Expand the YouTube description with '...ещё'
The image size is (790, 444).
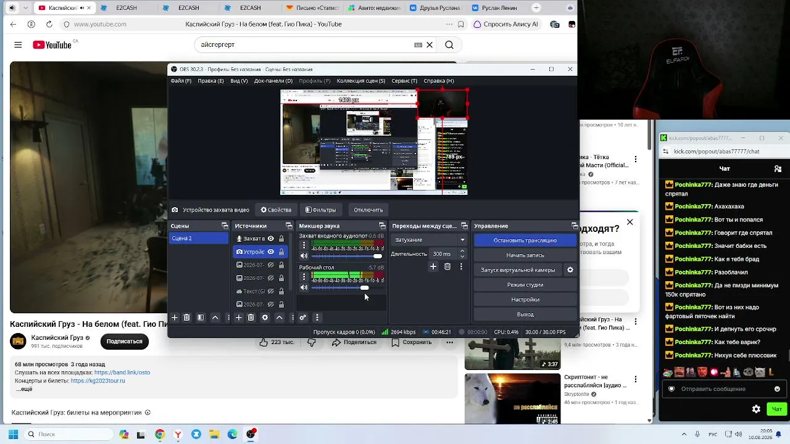click(x=24, y=389)
